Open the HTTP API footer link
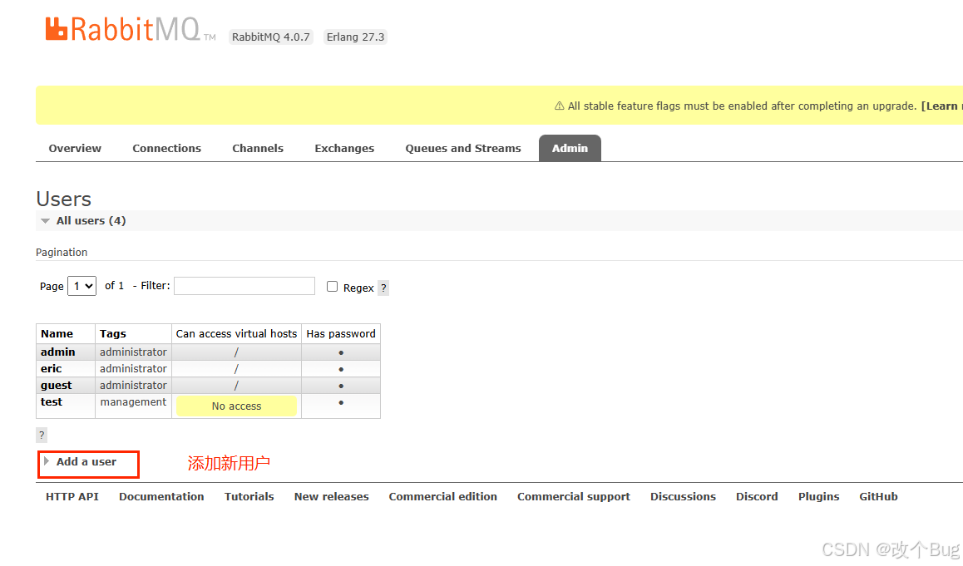Viewport: 963px width, 566px height. tap(71, 496)
